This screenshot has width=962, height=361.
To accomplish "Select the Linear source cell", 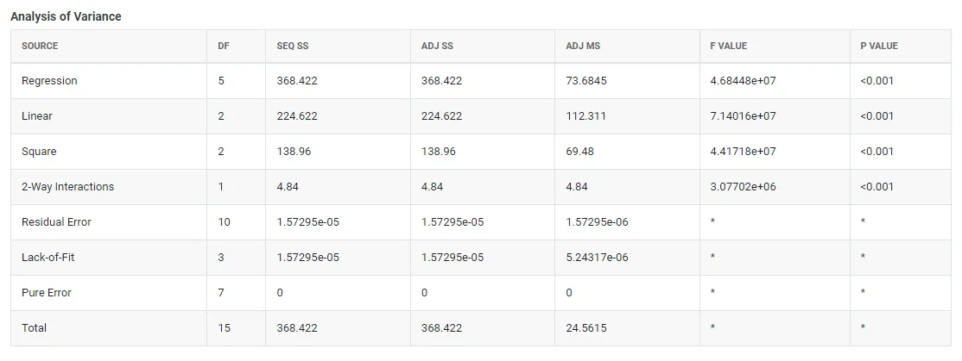I will [x=37, y=116].
